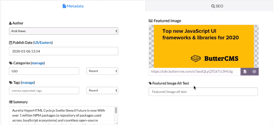Click the US/Eastern timezone link
This screenshot has height=126, width=274.
43,42
